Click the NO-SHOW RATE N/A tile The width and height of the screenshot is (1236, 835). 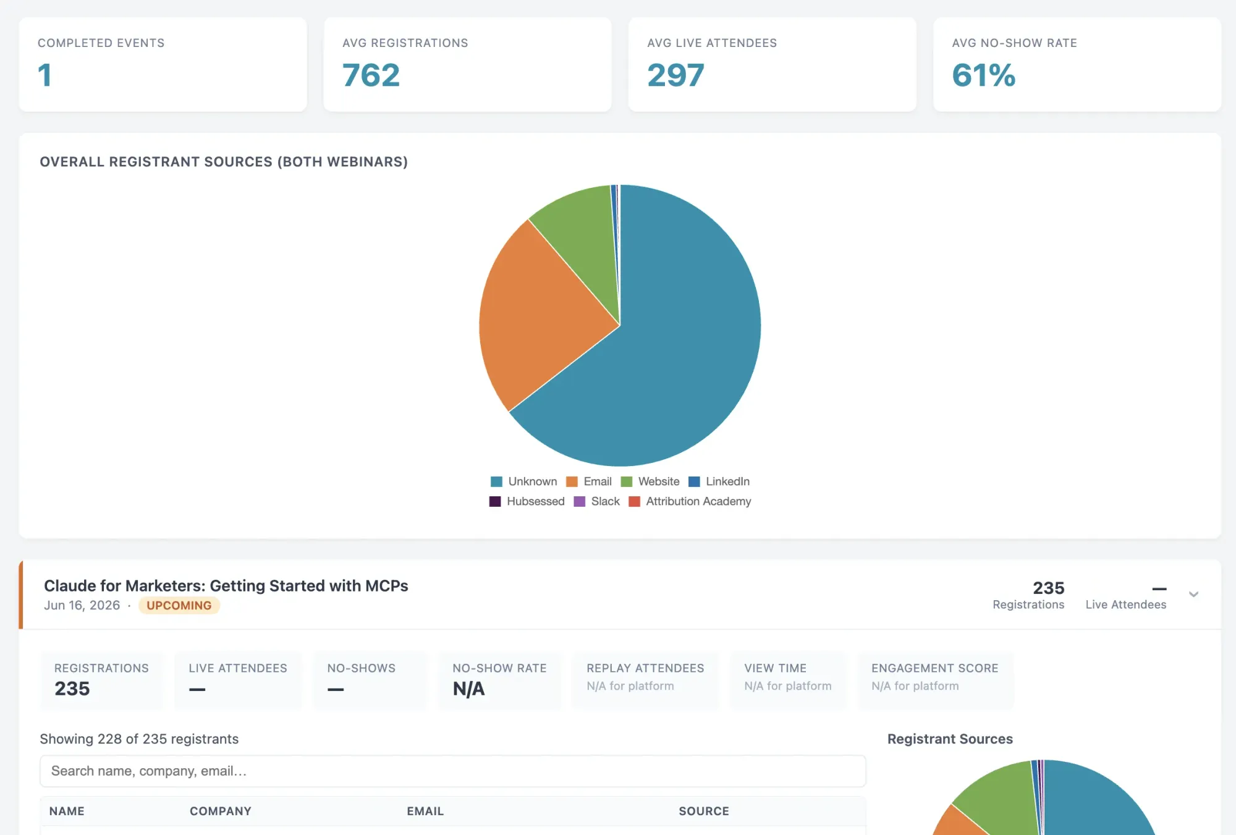tap(499, 680)
